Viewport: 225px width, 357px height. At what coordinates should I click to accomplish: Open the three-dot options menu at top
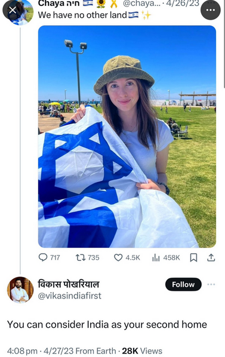point(211,10)
